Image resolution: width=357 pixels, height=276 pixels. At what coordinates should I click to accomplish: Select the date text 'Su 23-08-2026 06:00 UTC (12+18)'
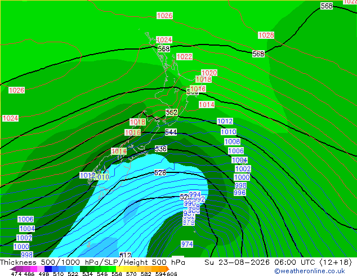278,262
